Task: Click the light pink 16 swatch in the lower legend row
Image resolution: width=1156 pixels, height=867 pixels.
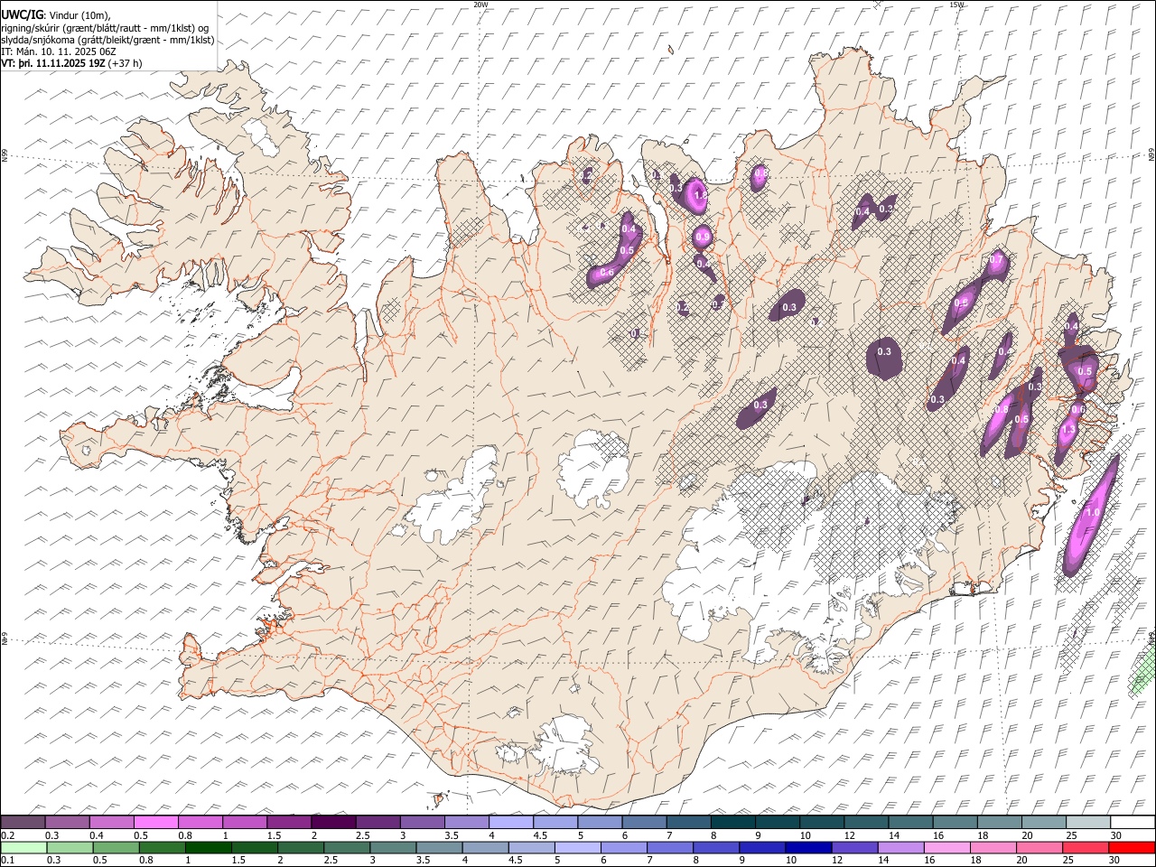Action: [x=946, y=847]
